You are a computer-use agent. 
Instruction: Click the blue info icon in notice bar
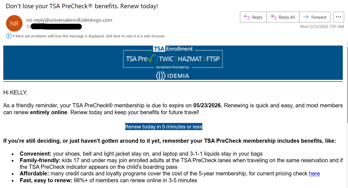point(9,36)
